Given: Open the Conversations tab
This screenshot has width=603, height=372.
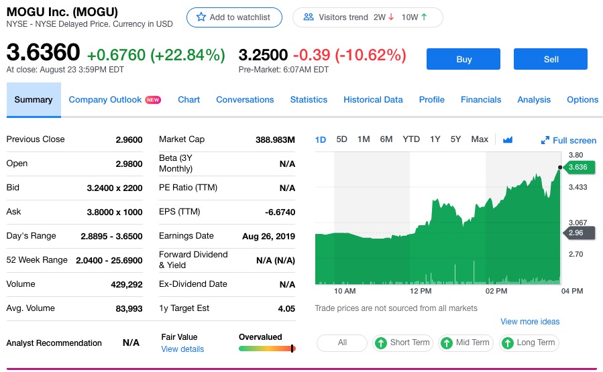Looking at the screenshot, I should click(245, 99).
